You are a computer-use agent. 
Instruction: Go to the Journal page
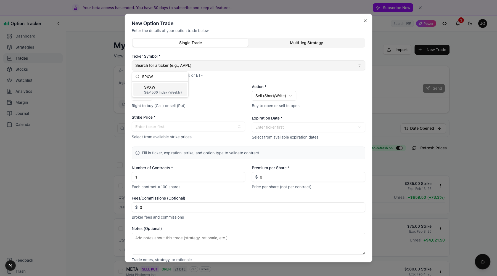click(22, 113)
